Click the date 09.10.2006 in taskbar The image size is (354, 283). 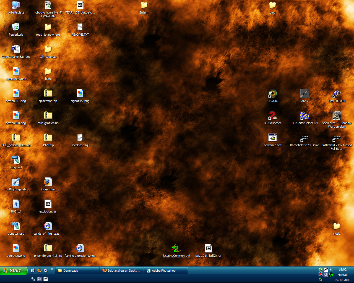click(x=343, y=280)
